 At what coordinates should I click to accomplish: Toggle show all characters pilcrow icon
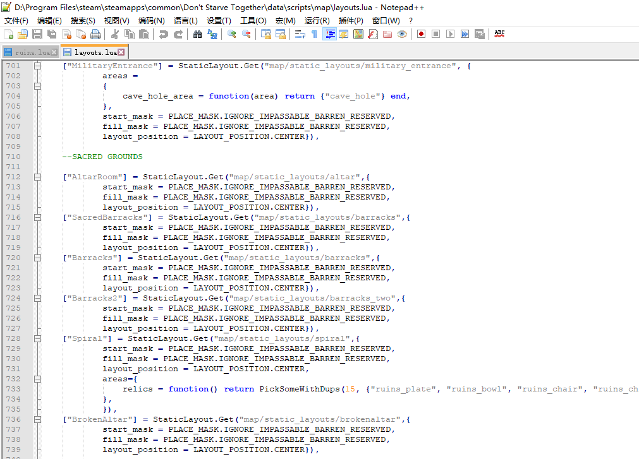point(314,34)
